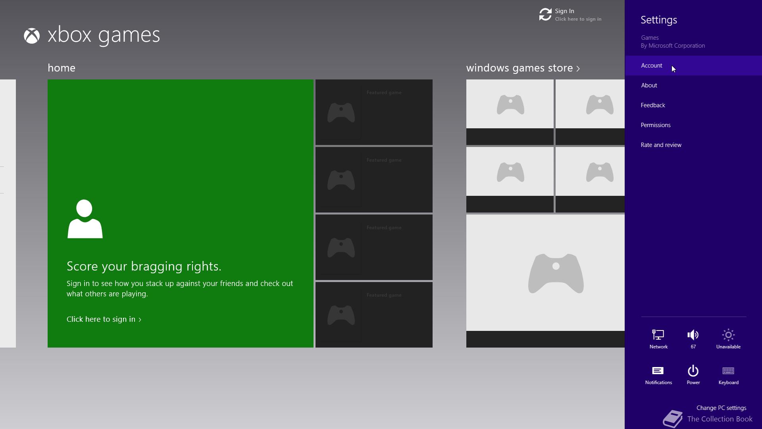Open Permissions settings

pyautogui.click(x=655, y=125)
